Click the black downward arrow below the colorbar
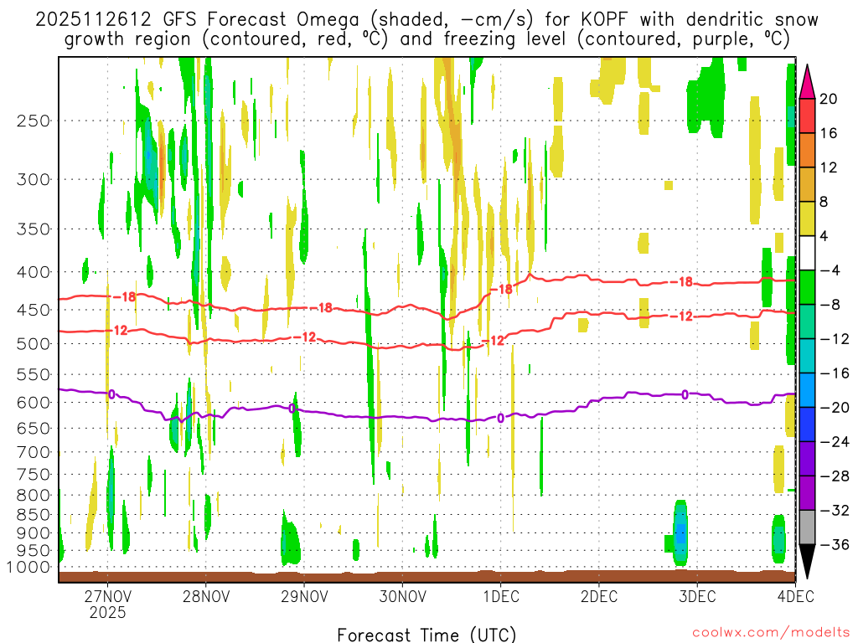Image resolution: width=858 pixels, height=643 pixels. click(x=808, y=562)
